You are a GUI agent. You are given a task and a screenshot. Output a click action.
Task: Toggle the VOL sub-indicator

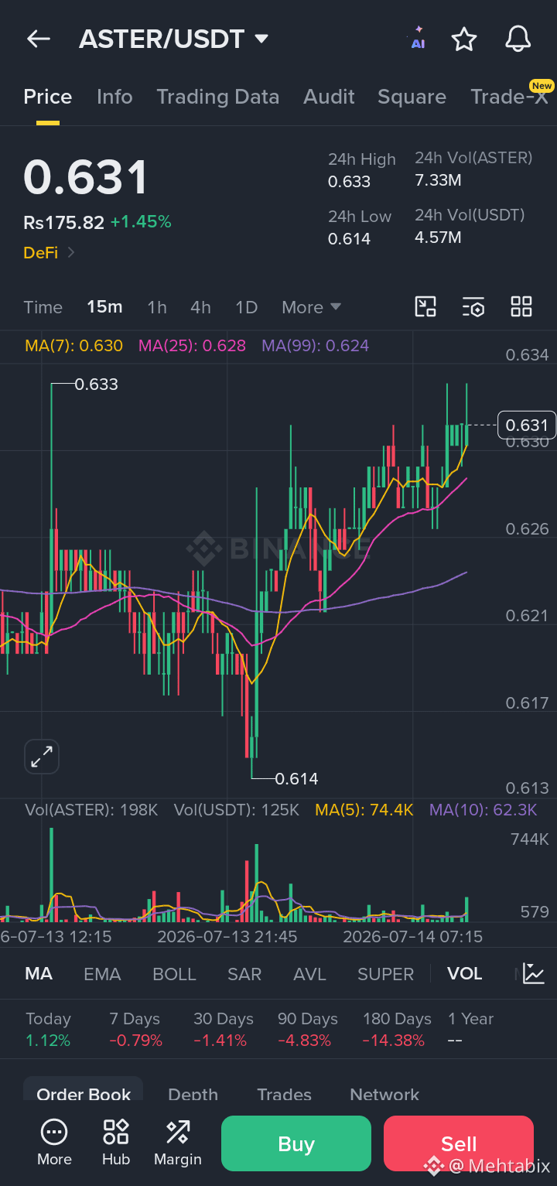(464, 973)
